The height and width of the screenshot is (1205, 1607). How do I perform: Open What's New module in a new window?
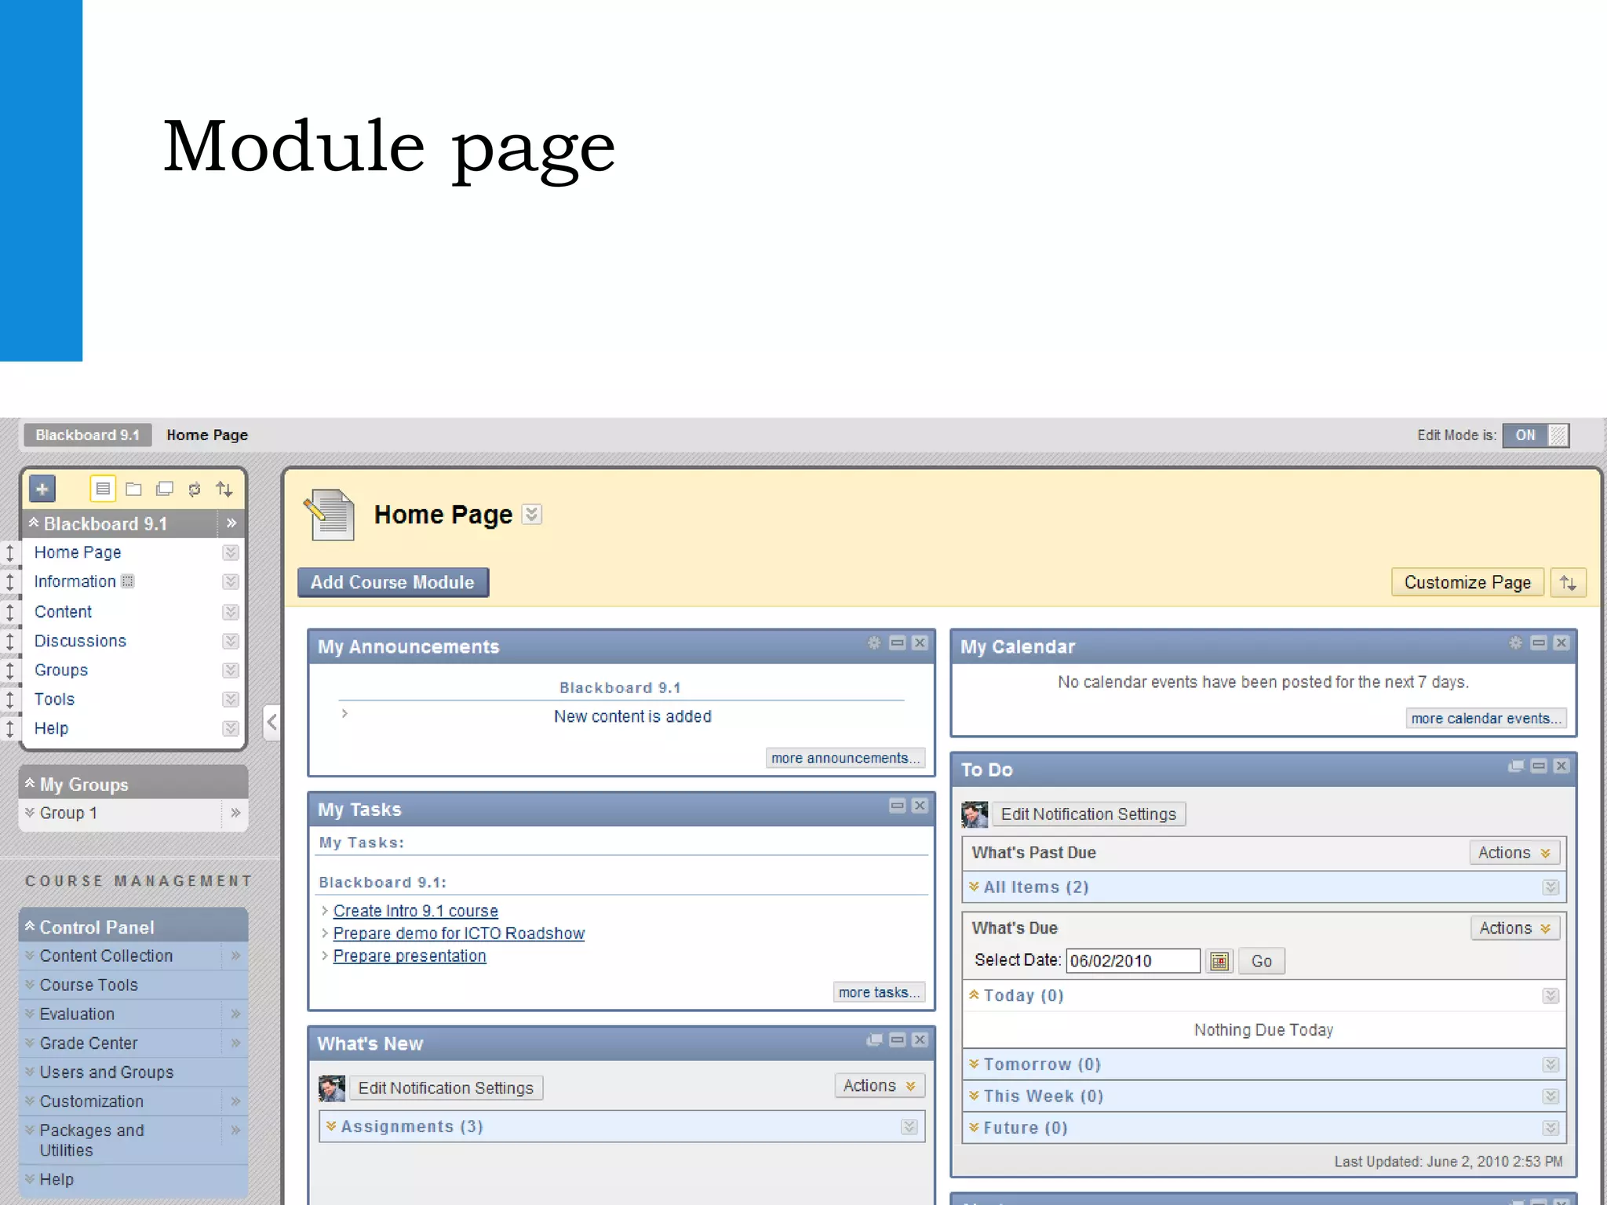pyautogui.click(x=874, y=1039)
